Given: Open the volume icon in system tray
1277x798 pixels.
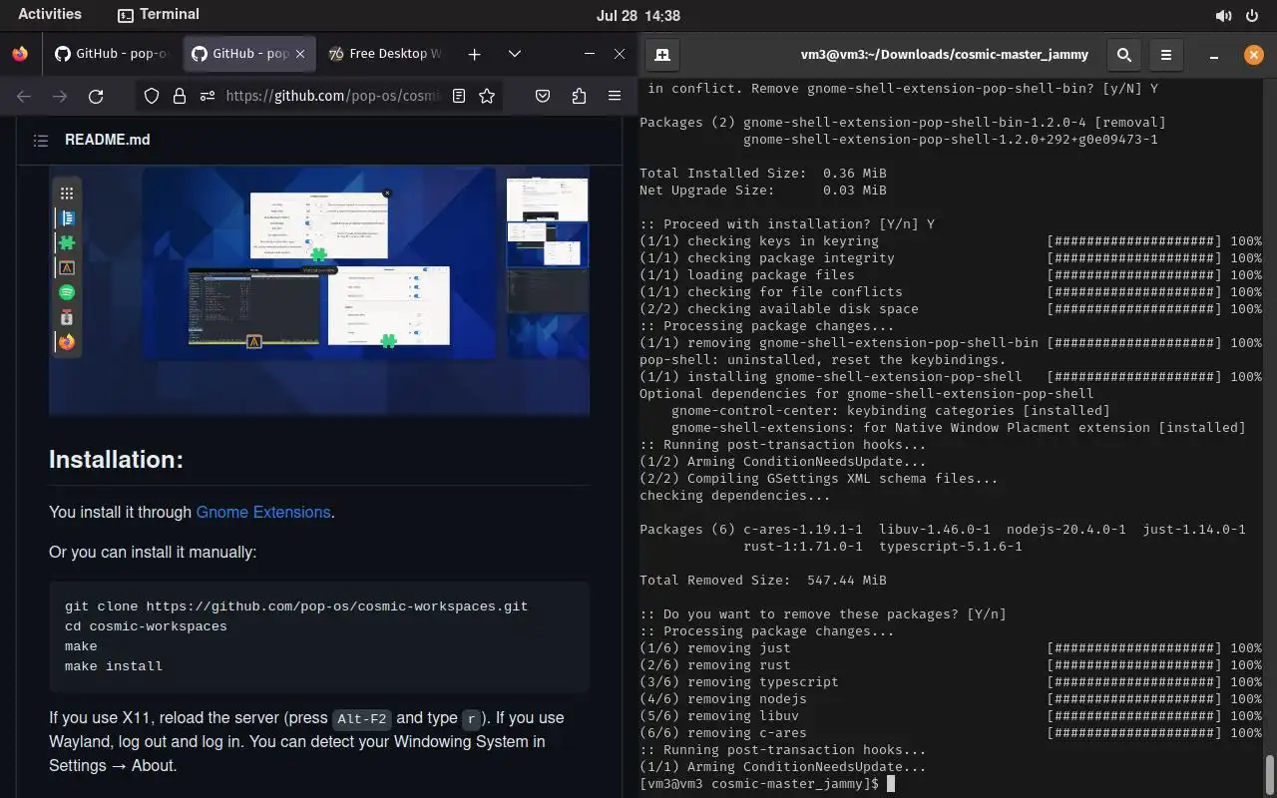Looking at the screenshot, I should [x=1223, y=15].
